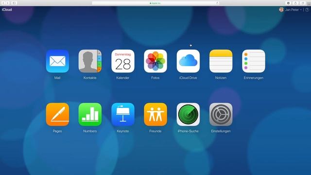
Task: Open the iCloud Drive cloud icon
Action: pos(188,61)
